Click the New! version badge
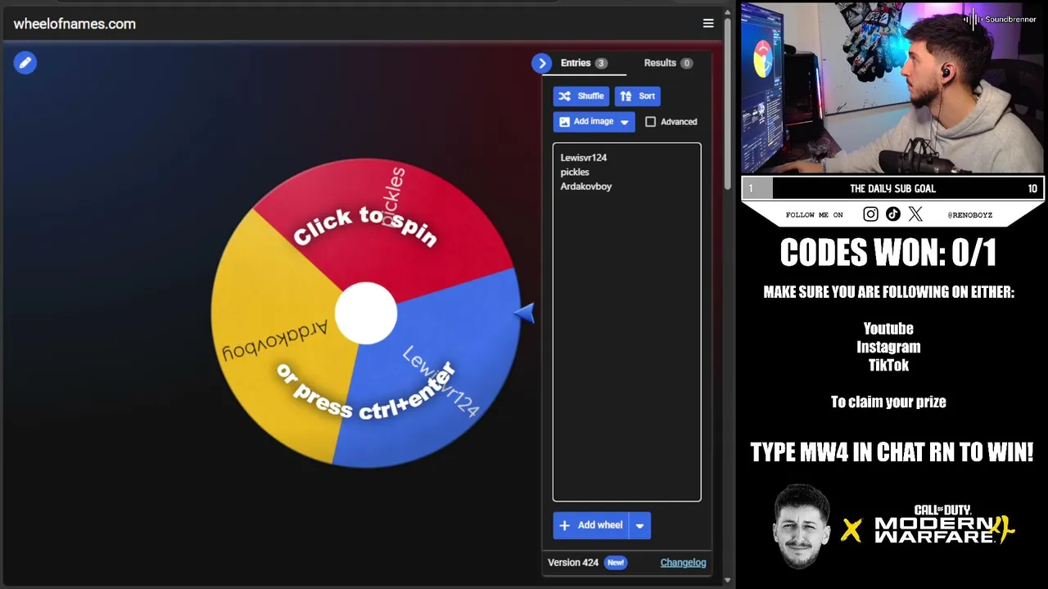 (x=616, y=563)
